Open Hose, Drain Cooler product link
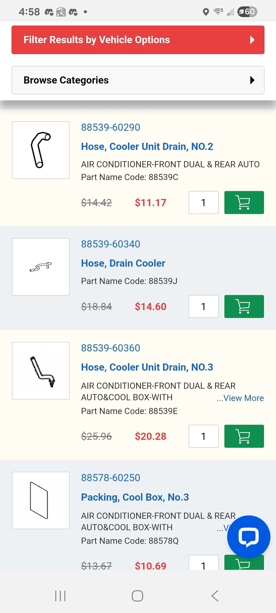This screenshot has height=613, width=276. tap(123, 263)
